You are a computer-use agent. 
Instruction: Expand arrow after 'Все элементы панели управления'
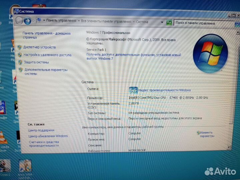coord(134,22)
